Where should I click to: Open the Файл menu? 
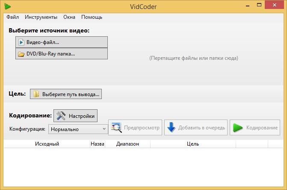(13, 17)
